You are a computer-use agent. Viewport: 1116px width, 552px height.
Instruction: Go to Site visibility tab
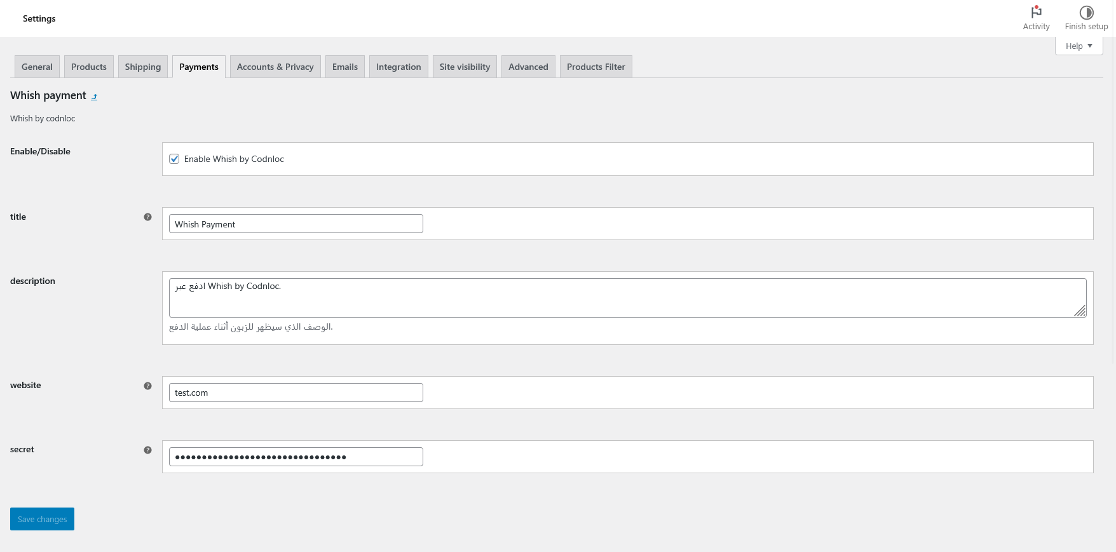pos(465,67)
